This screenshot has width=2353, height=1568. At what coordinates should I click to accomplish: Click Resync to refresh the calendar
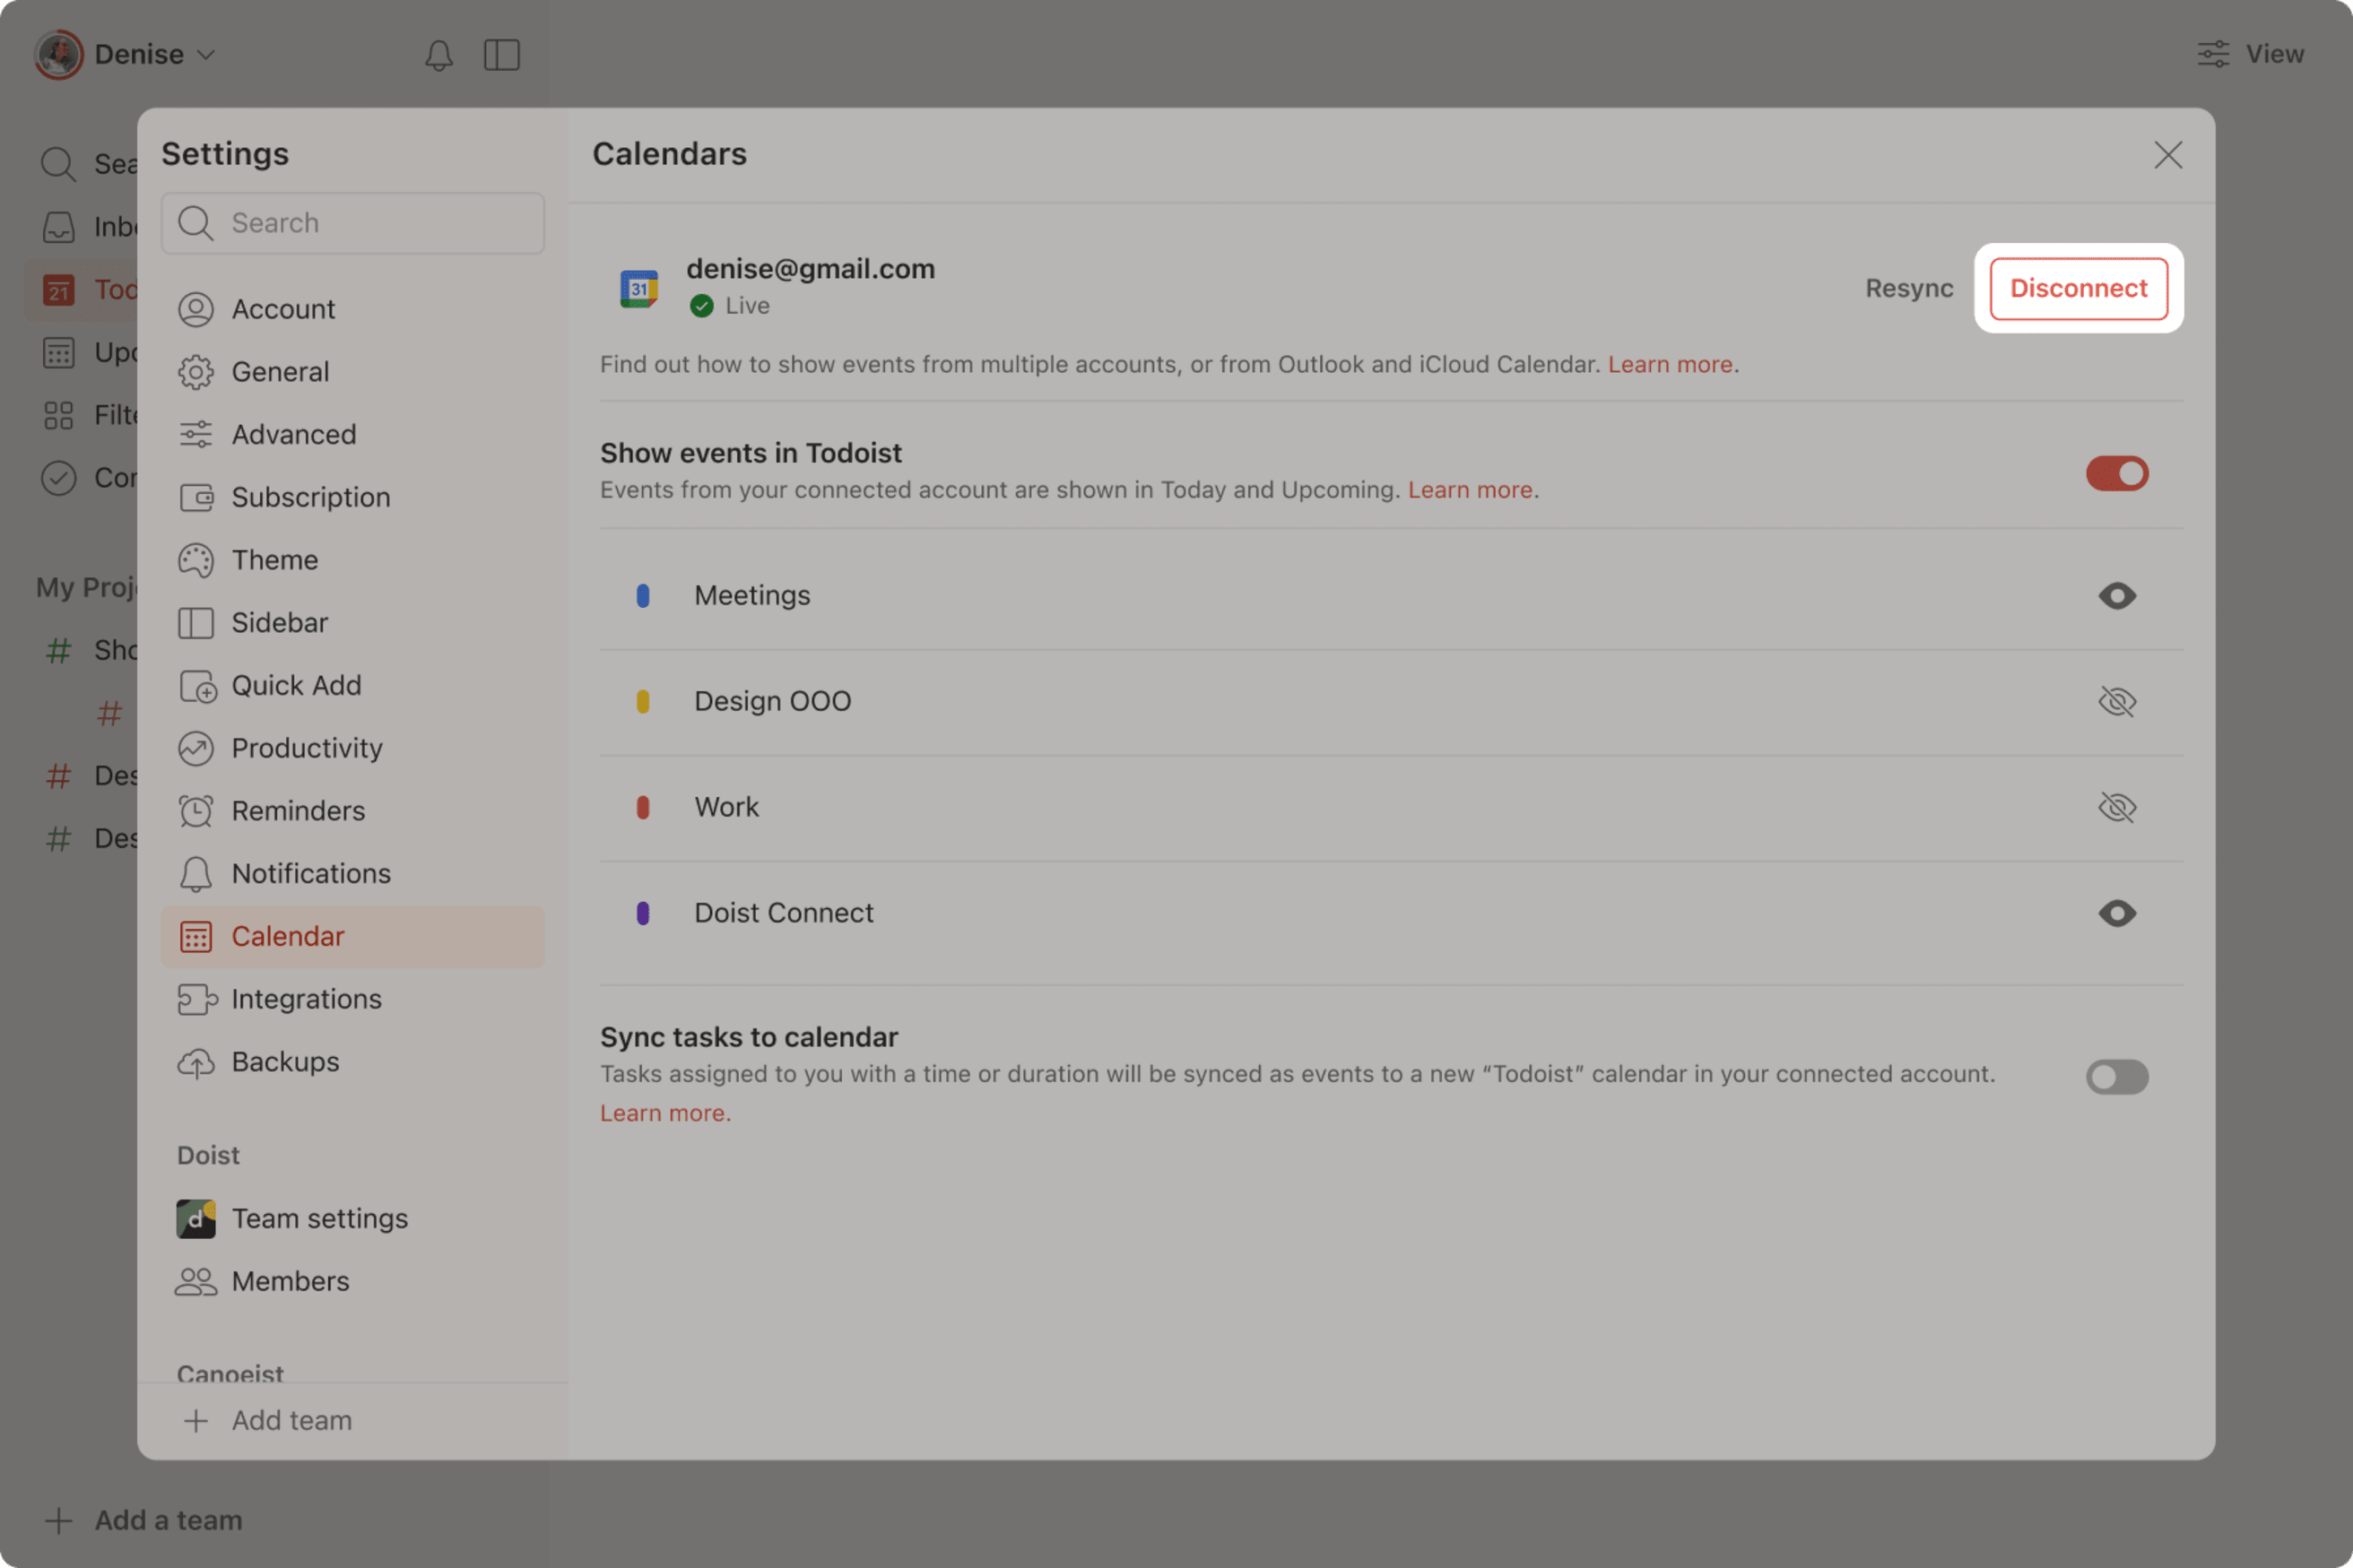pyautogui.click(x=1908, y=288)
